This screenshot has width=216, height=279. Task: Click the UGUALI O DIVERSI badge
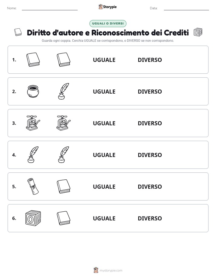click(108, 24)
